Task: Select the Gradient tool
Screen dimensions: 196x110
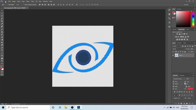Action: (x=2, y=40)
